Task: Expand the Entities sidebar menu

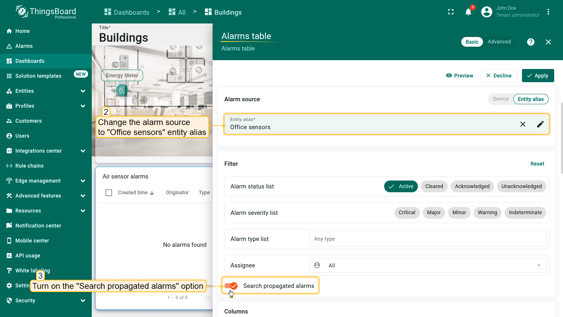Action: pos(83,91)
